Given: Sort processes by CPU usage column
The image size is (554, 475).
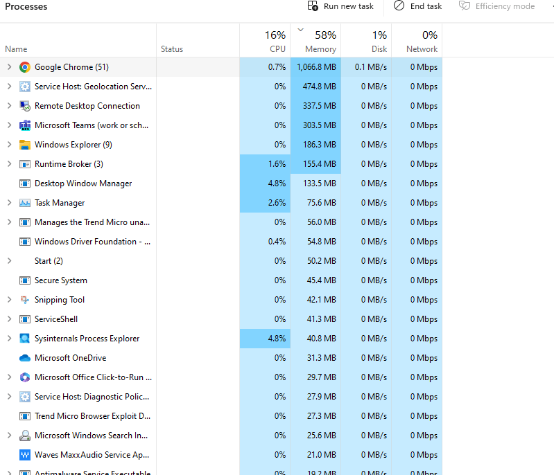Looking at the screenshot, I should click(x=265, y=40).
